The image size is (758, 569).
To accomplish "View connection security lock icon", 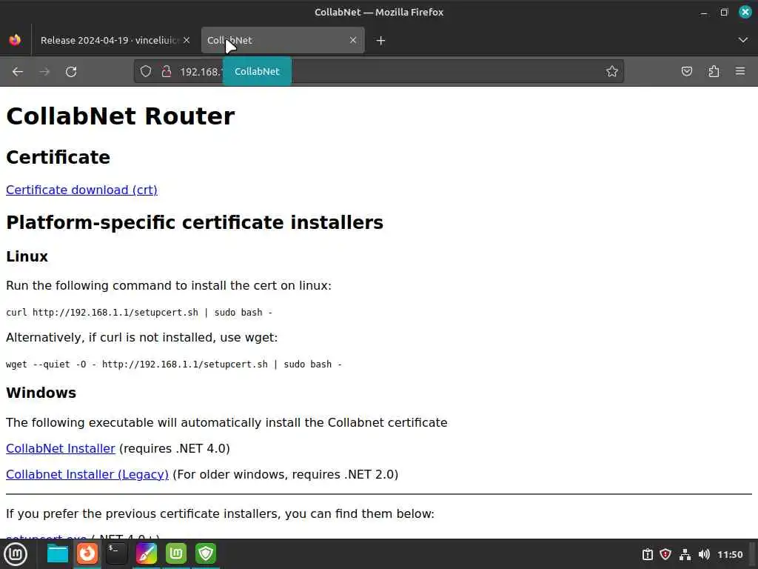I will 167,72.
